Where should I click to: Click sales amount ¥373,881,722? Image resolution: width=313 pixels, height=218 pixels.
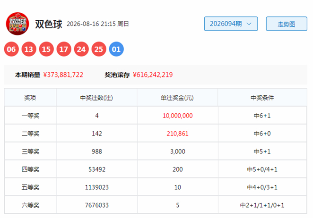[x=63, y=75]
